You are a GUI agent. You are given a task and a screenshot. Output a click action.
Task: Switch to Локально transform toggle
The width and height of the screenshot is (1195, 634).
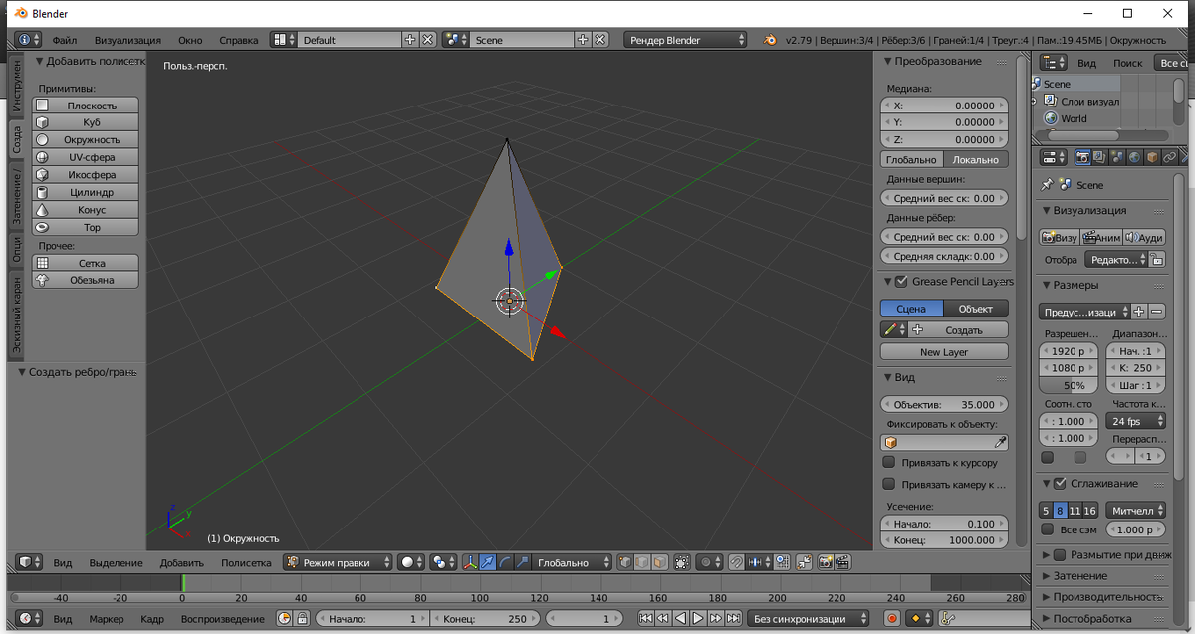pos(975,159)
